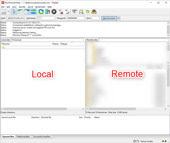The height and width of the screenshot is (143, 170).
Task: Toggle processing of the transfer queue
Action: 48,12
